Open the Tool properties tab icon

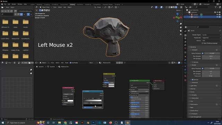click(185, 31)
